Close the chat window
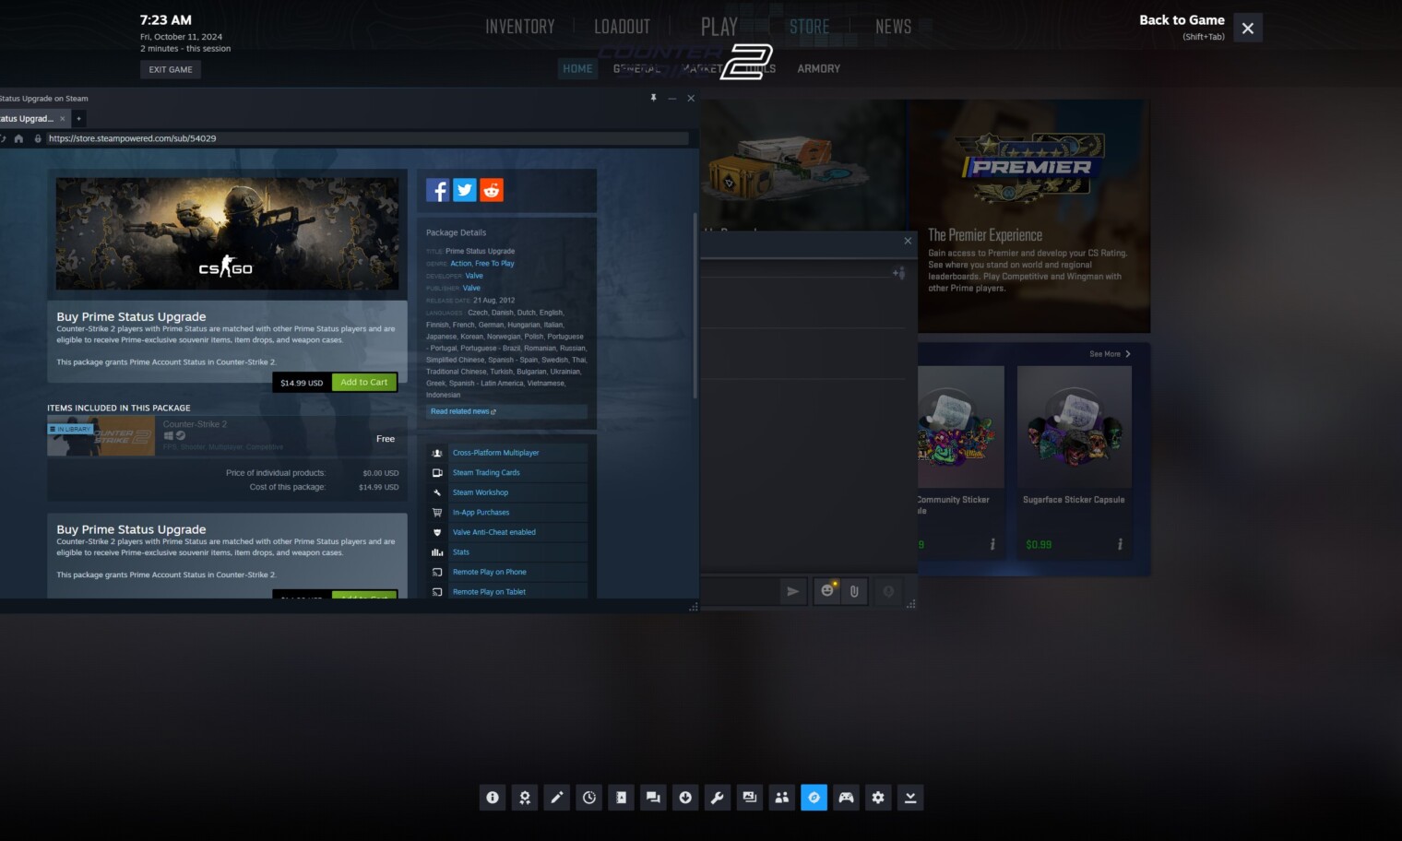This screenshot has height=841, width=1402. tap(908, 241)
